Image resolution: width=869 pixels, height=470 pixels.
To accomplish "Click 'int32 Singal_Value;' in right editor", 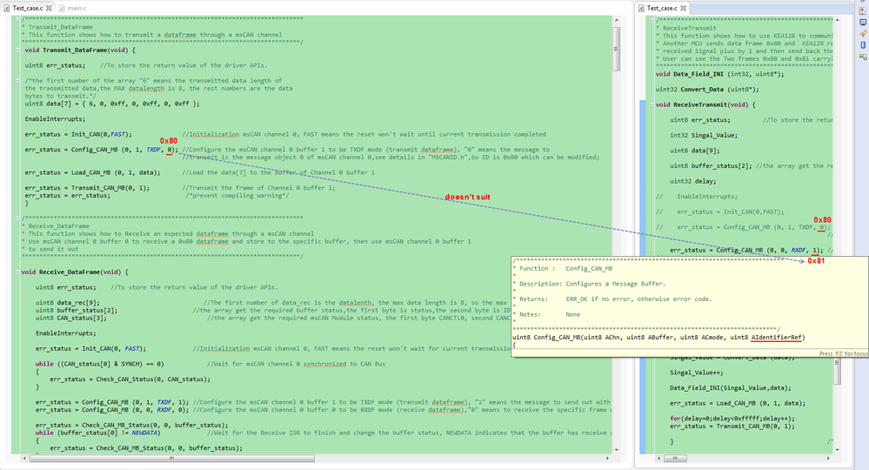I will click(704, 135).
